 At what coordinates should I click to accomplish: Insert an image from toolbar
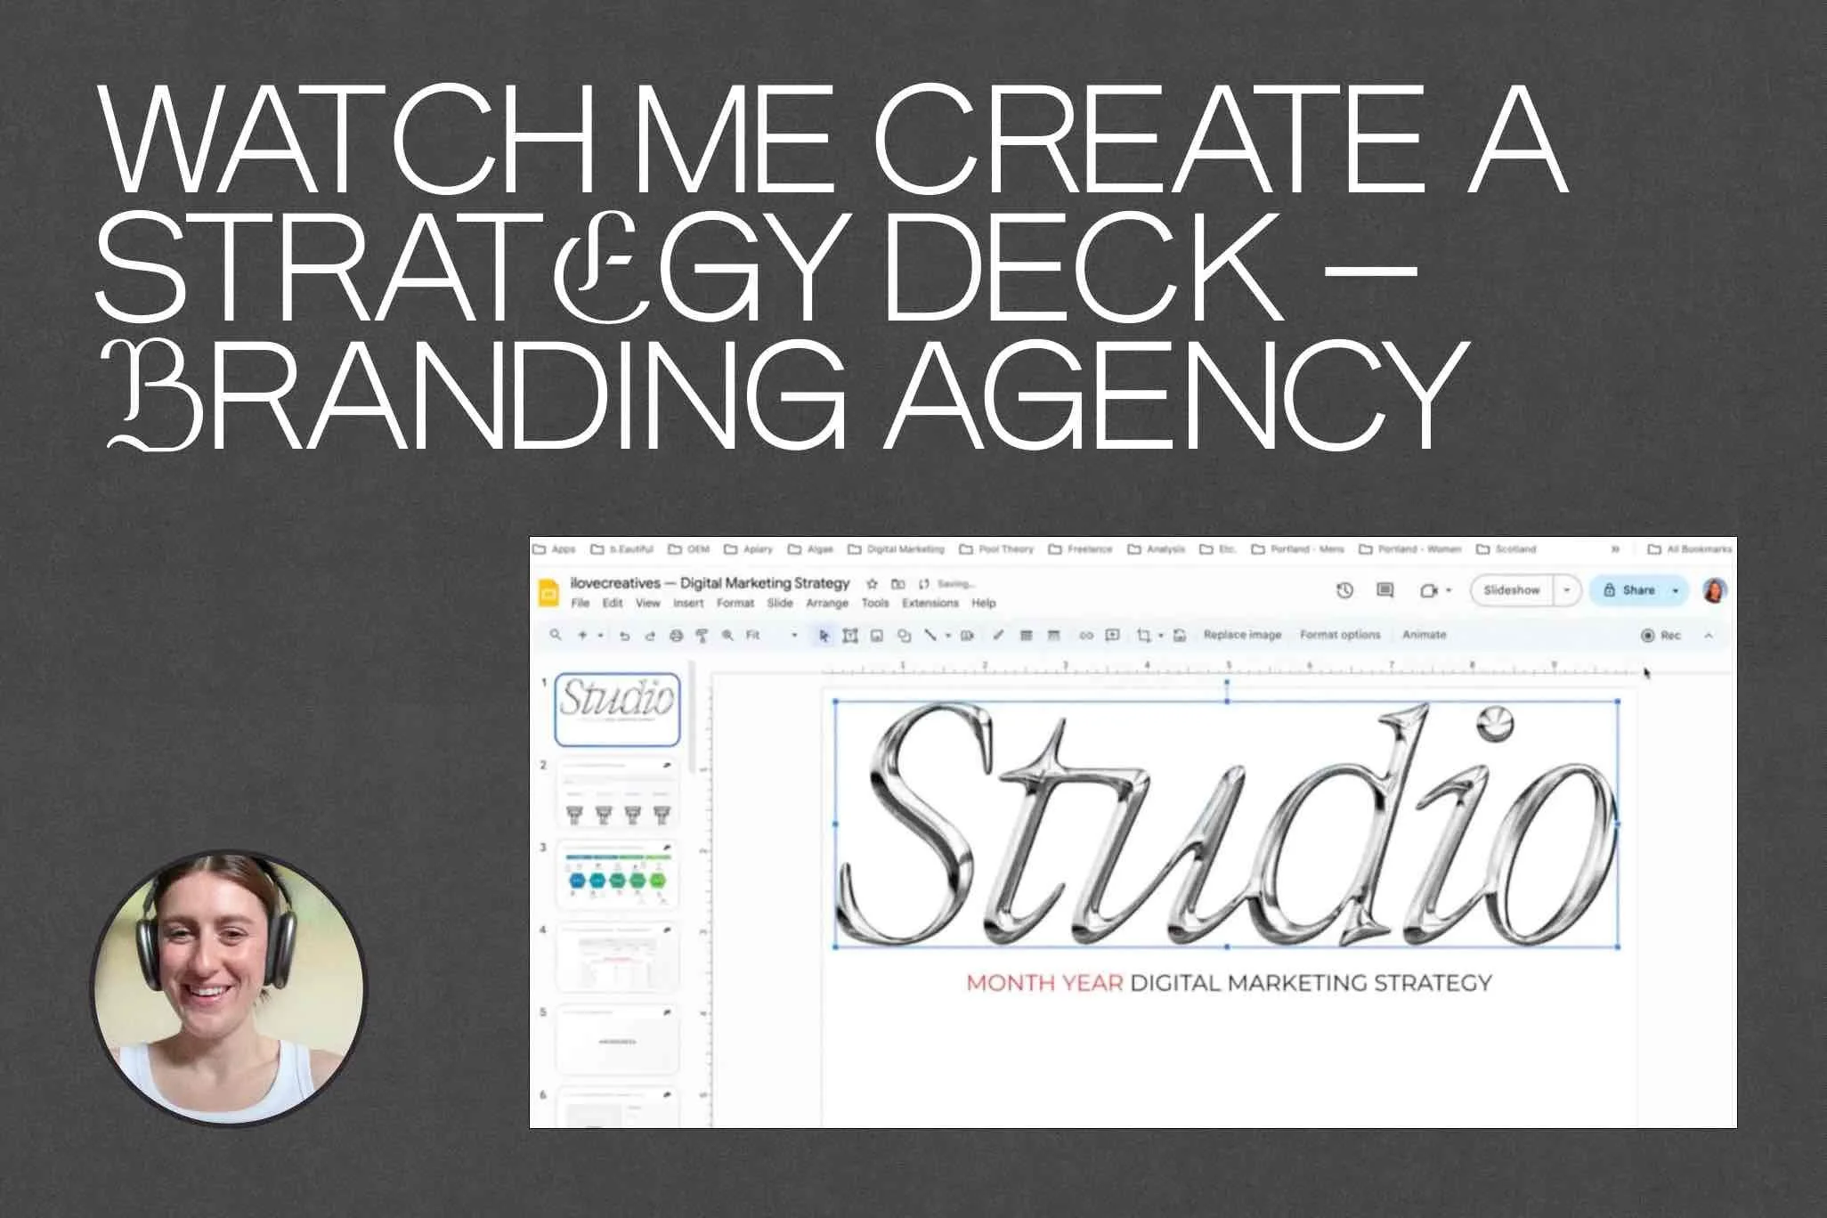pyautogui.click(x=877, y=635)
